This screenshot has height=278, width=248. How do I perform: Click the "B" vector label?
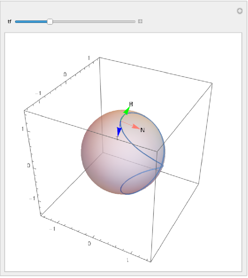131,104
